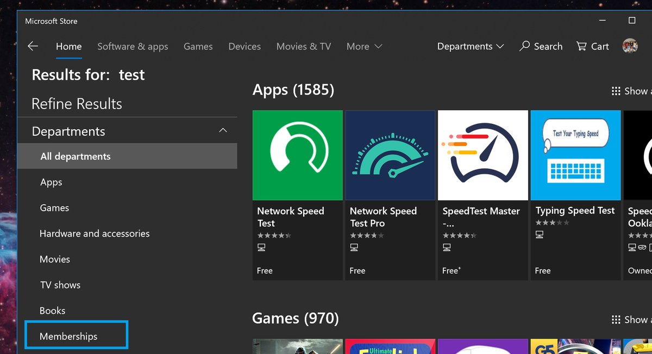The width and height of the screenshot is (652, 354).
Task: Select All departments filter
Action: [127, 156]
